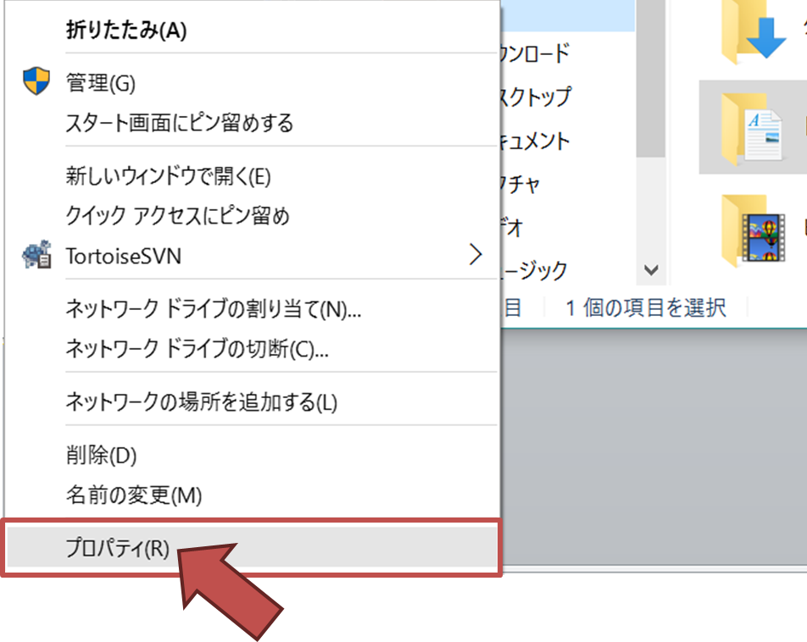Choose 削除(D) in the context menu

click(101, 455)
